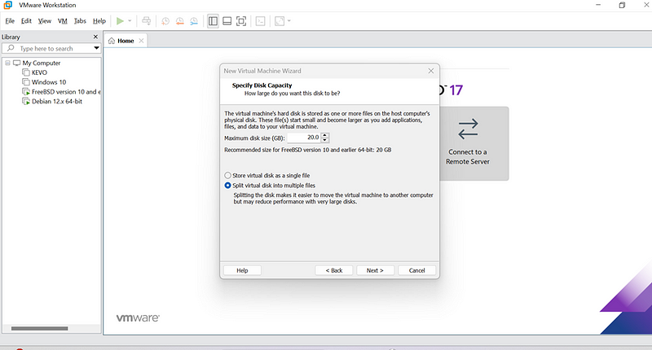Click the Console View toolbar icon
The image size is (652, 350).
point(260,21)
